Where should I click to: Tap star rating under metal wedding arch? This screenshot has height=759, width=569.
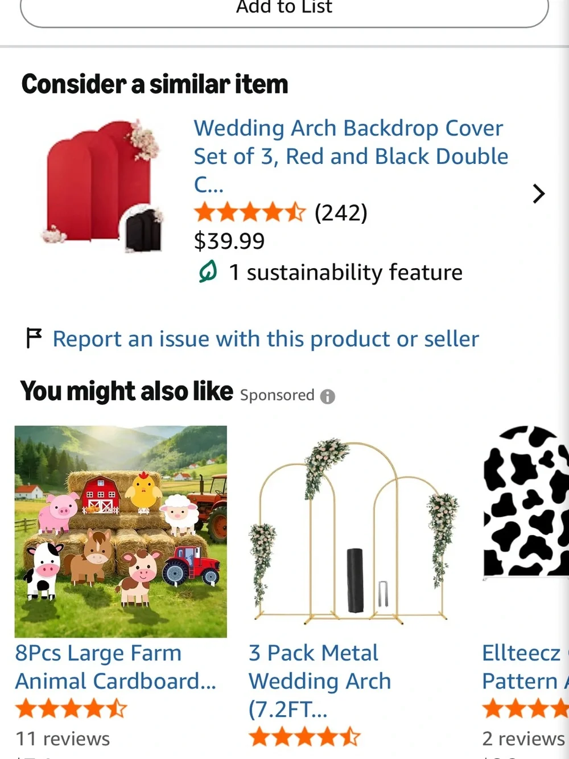click(304, 737)
